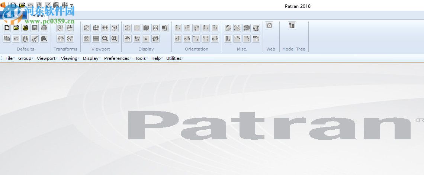Image resolution: width=424 pixels, height=175 pixels.
Task: Click Copy to Clipboard icon in Defaults group
Action: pyautogui.click(x=7, y=39)
